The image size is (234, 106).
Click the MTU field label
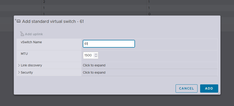[24, 54]
